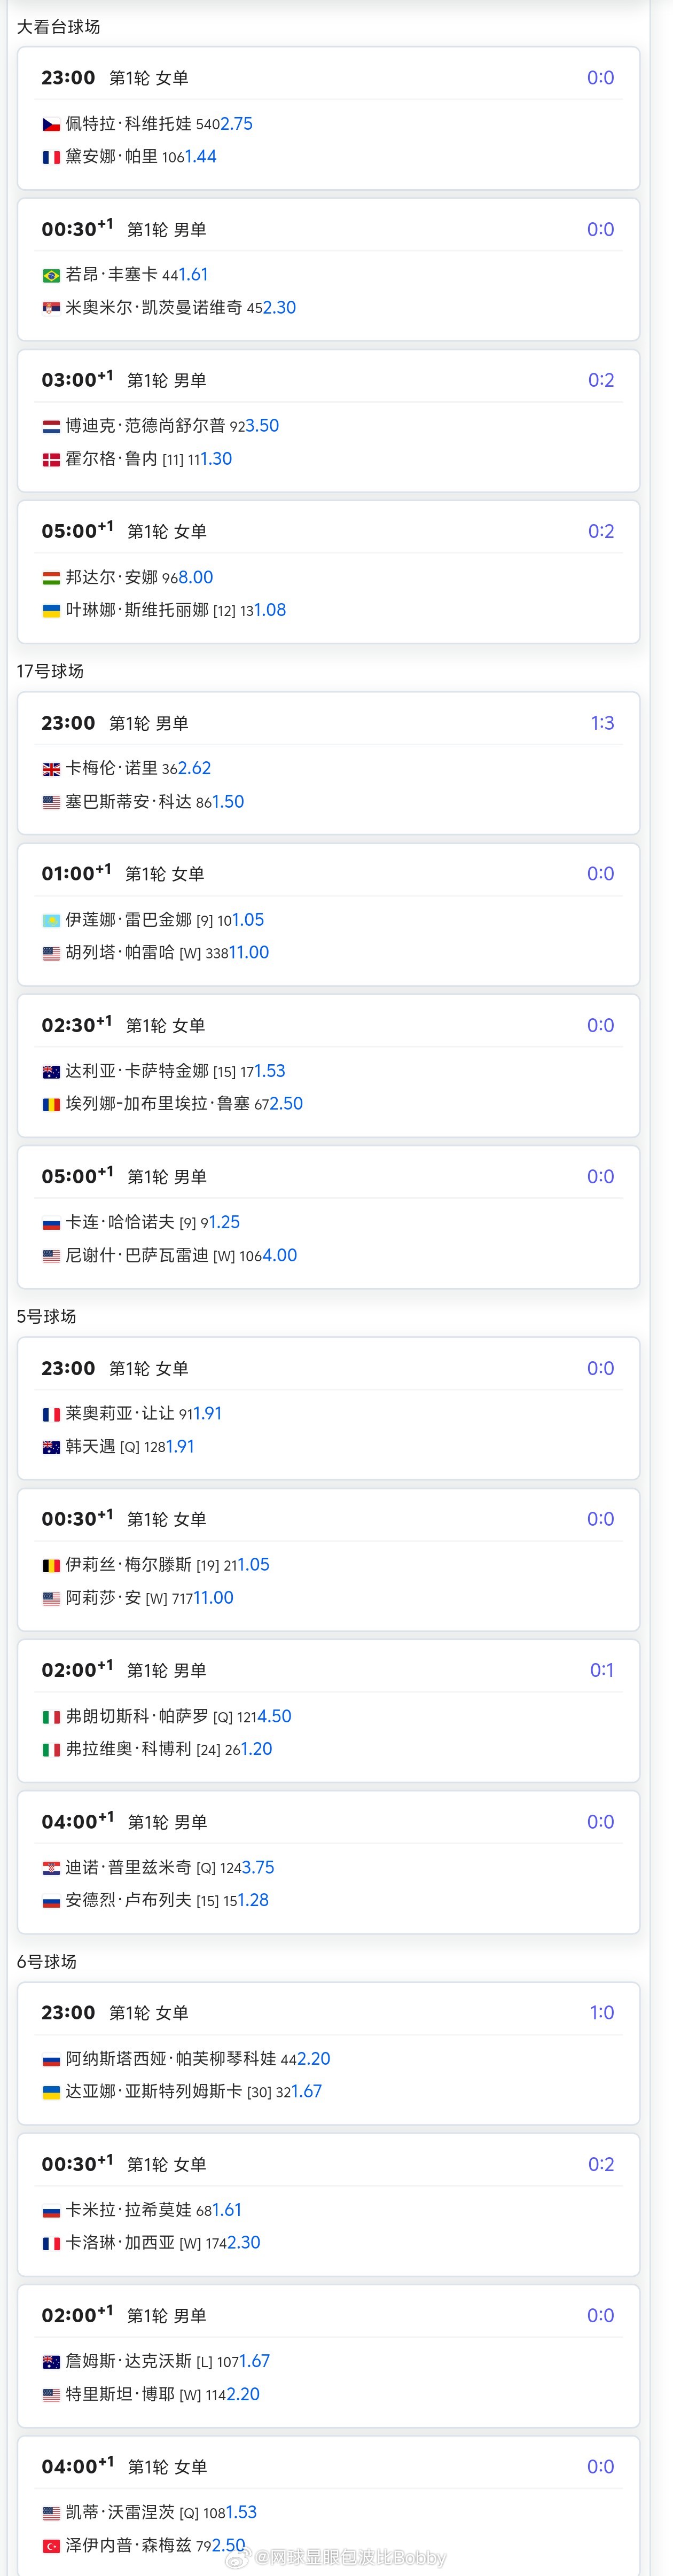
Task: Click the Czech flag beside 佩特拉·科维托娃
Action: 51,124
